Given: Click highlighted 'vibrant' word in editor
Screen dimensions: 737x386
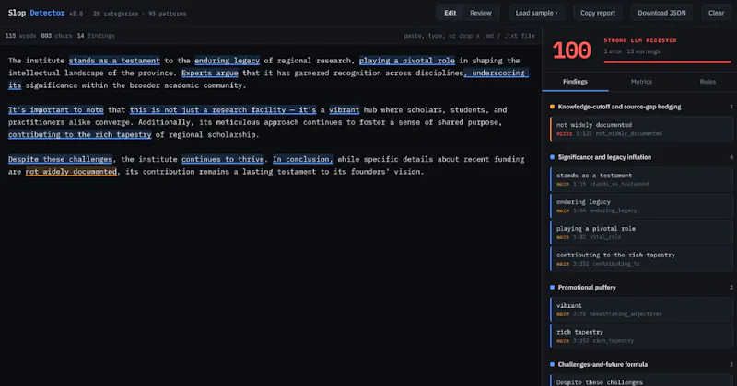Looking at the screenshot, I should pyautogui.click(x=344, y=109).
